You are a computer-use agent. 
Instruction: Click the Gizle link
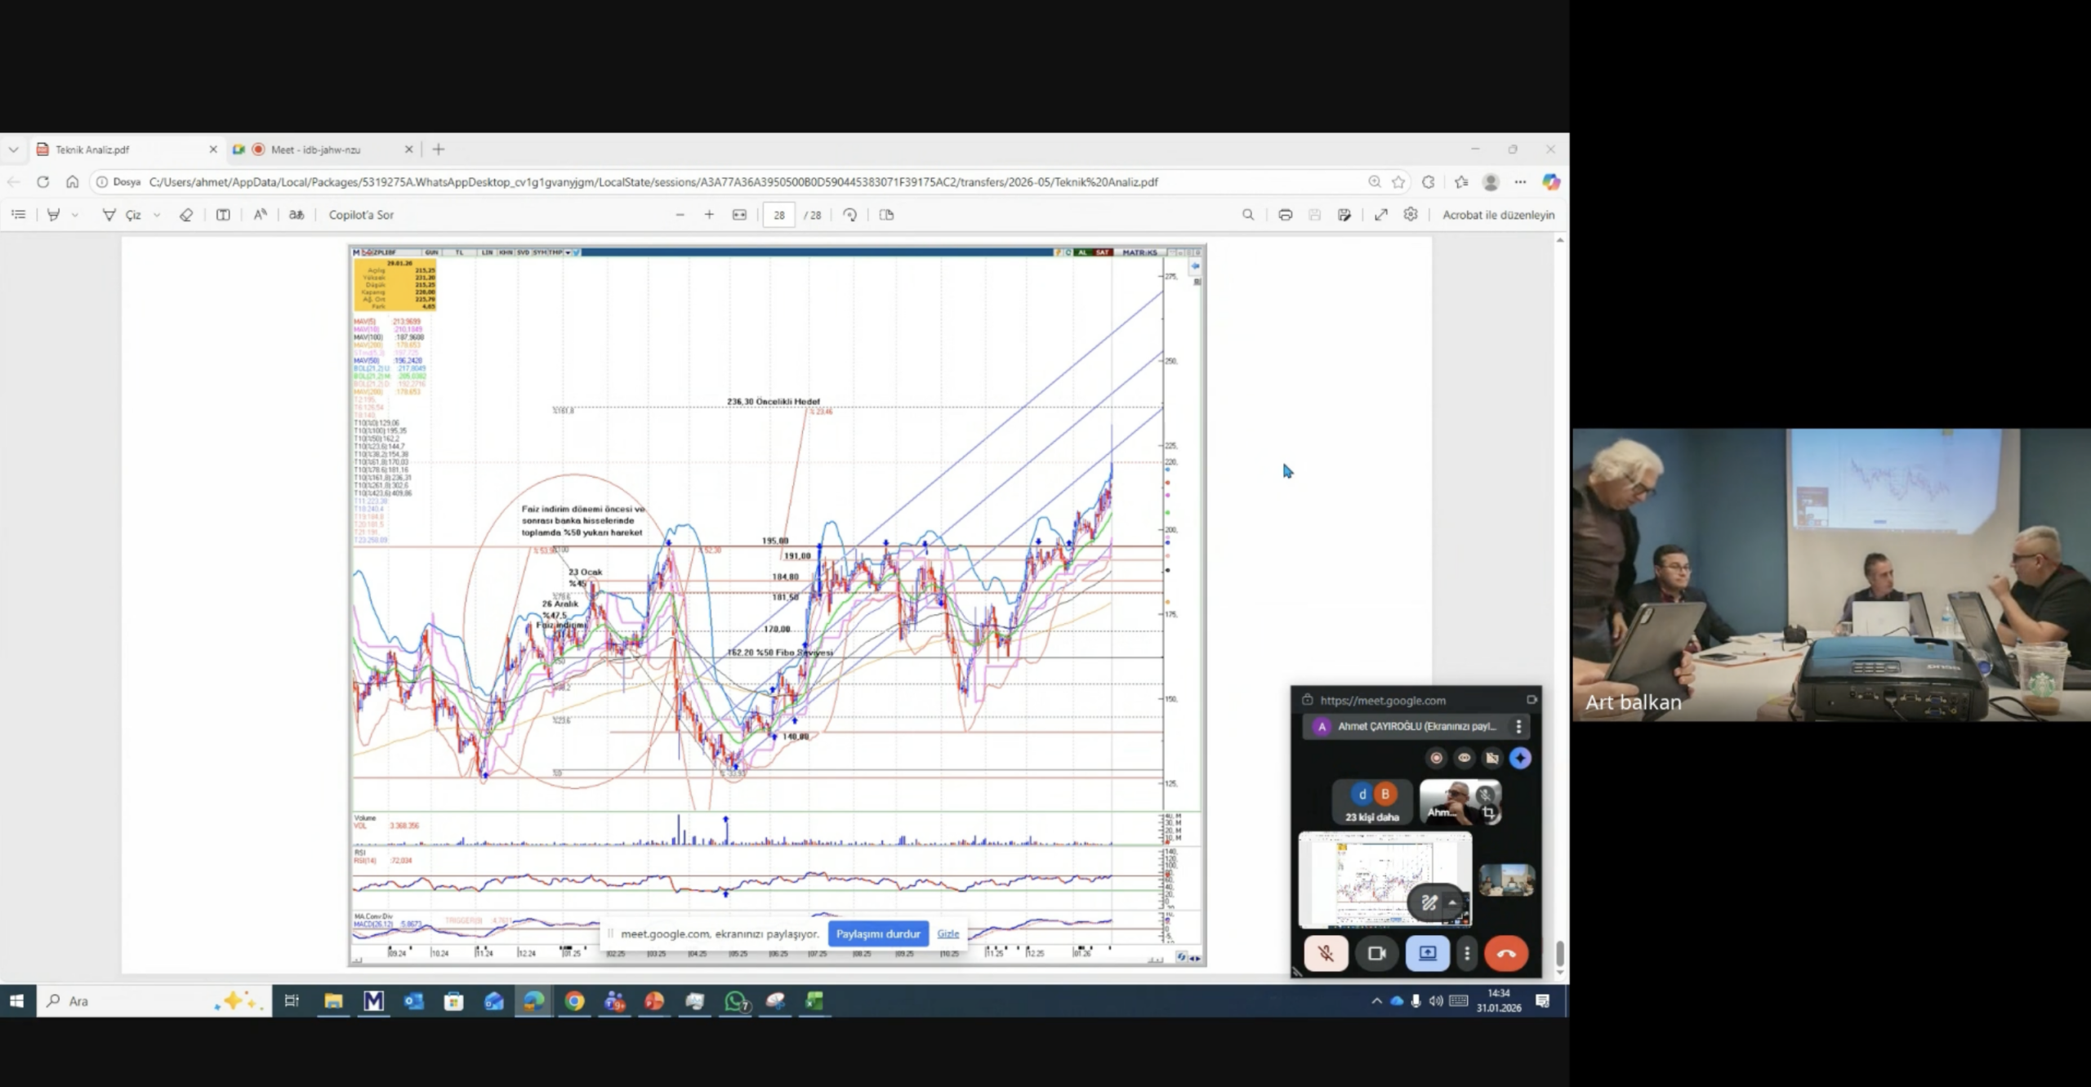tap(947, 933)
